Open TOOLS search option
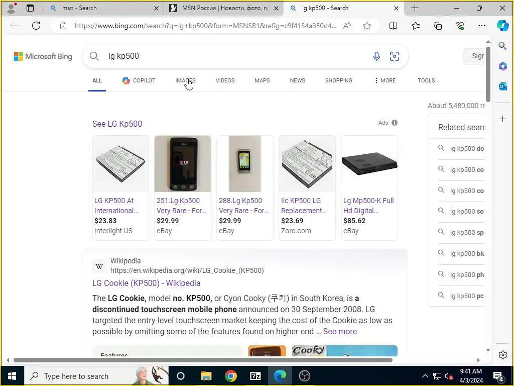 pyautogui.click(x=426, y=80)
